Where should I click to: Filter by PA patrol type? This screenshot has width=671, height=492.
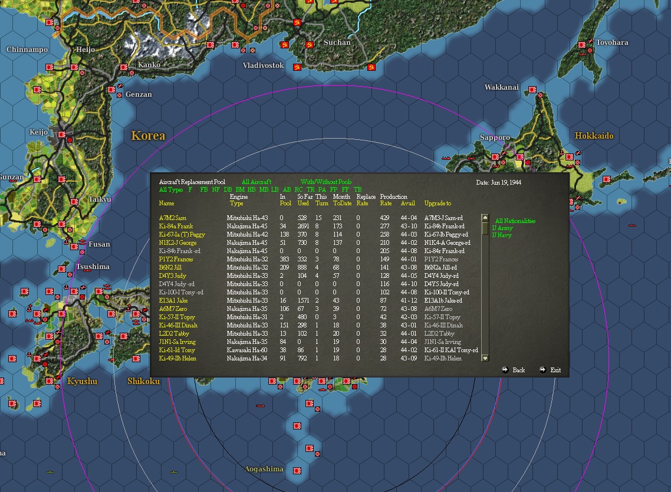coord(322,189)
